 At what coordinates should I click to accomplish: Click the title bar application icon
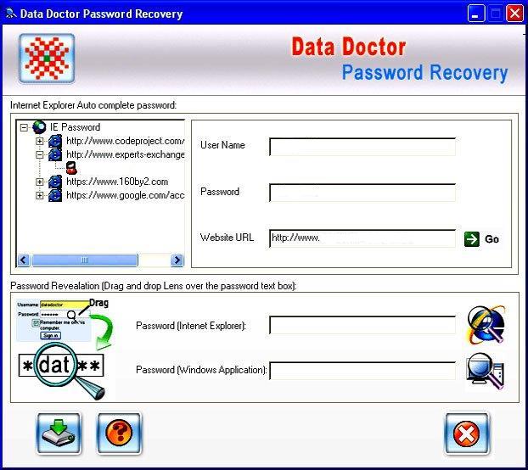[x=11, y=14]
